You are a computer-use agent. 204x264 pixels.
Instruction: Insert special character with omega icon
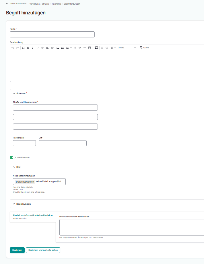click(23, 48)
